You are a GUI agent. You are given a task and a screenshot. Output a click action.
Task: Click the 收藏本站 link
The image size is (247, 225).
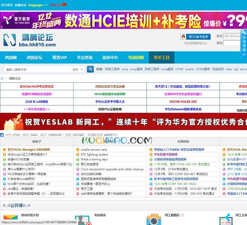[20, 5]
